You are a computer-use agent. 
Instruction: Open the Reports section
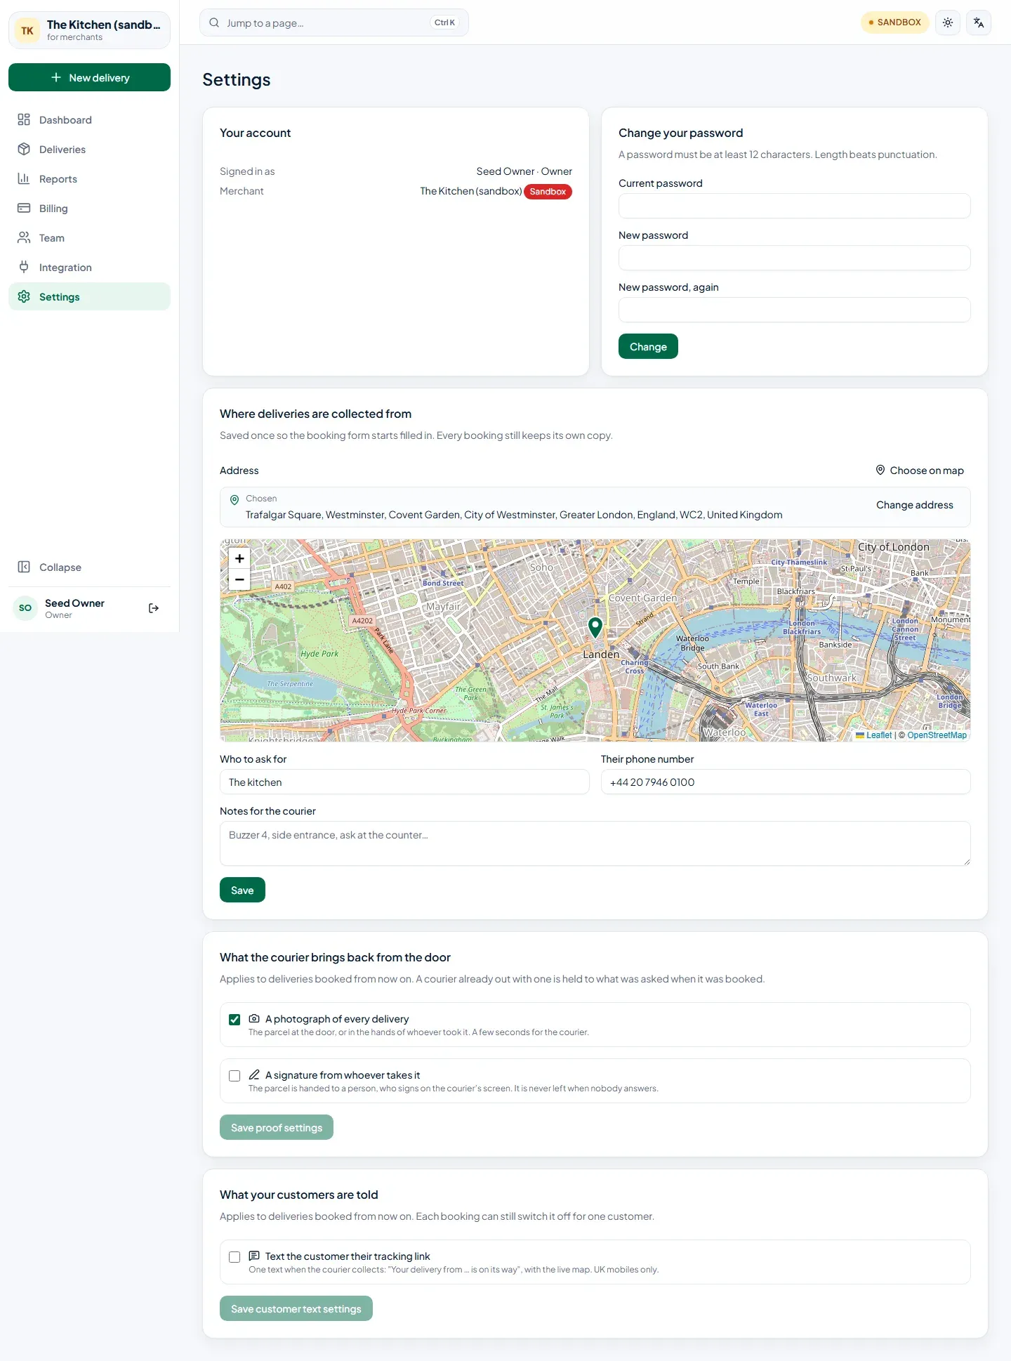(x=89, y=179)
